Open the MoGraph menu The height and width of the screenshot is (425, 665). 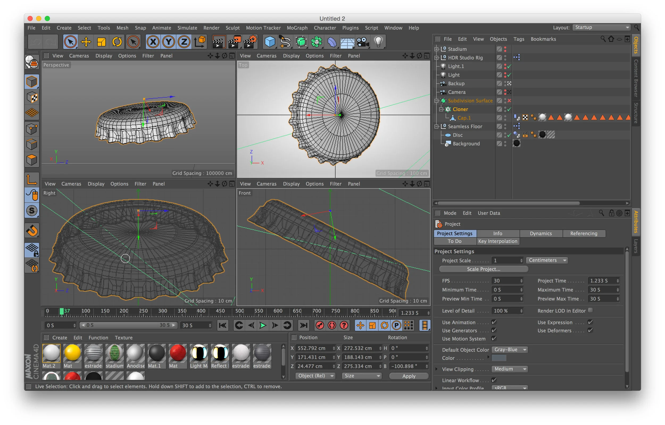point(297,28)
